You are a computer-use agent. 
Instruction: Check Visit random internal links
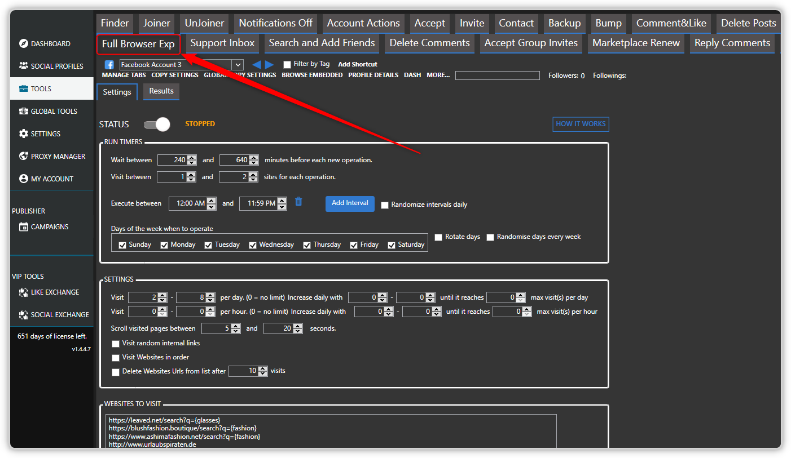click(x=116, y=344)
